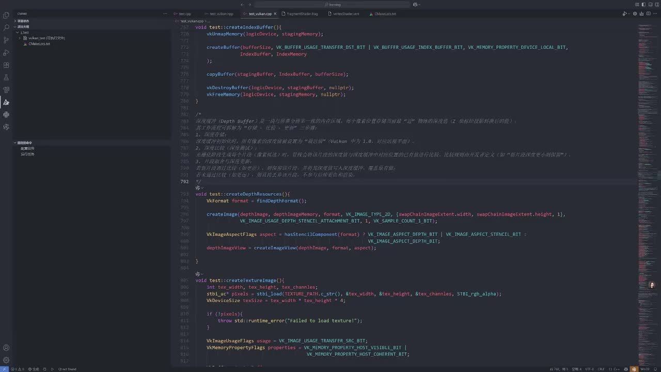661x372 pixels.
Task: Change the C++ language mode
Action: pyautogui.click(x=615, y=369)
